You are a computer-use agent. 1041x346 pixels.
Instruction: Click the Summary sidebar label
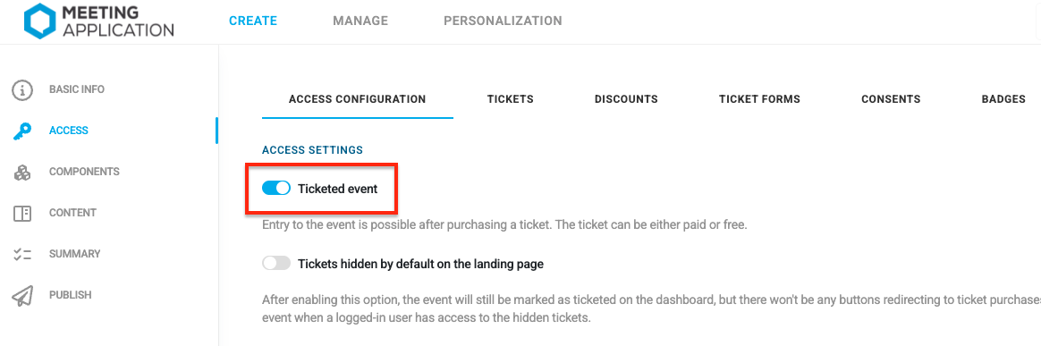point(75,254)
